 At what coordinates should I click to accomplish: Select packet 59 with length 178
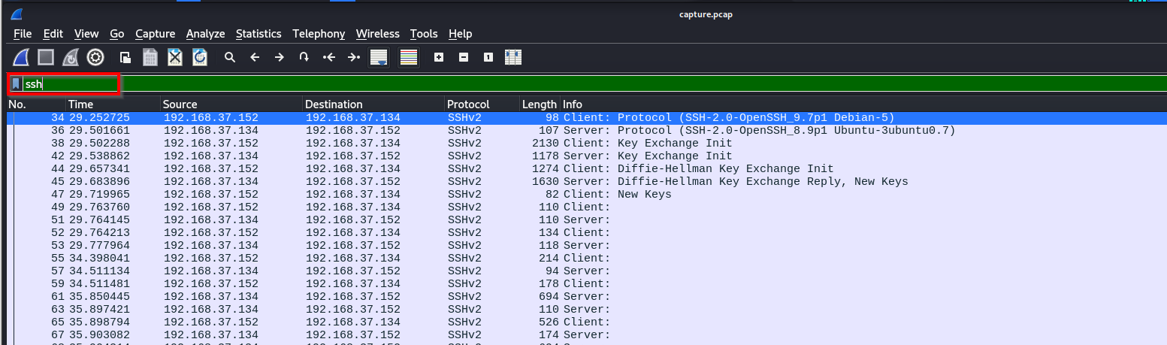(x=587, y=284)
